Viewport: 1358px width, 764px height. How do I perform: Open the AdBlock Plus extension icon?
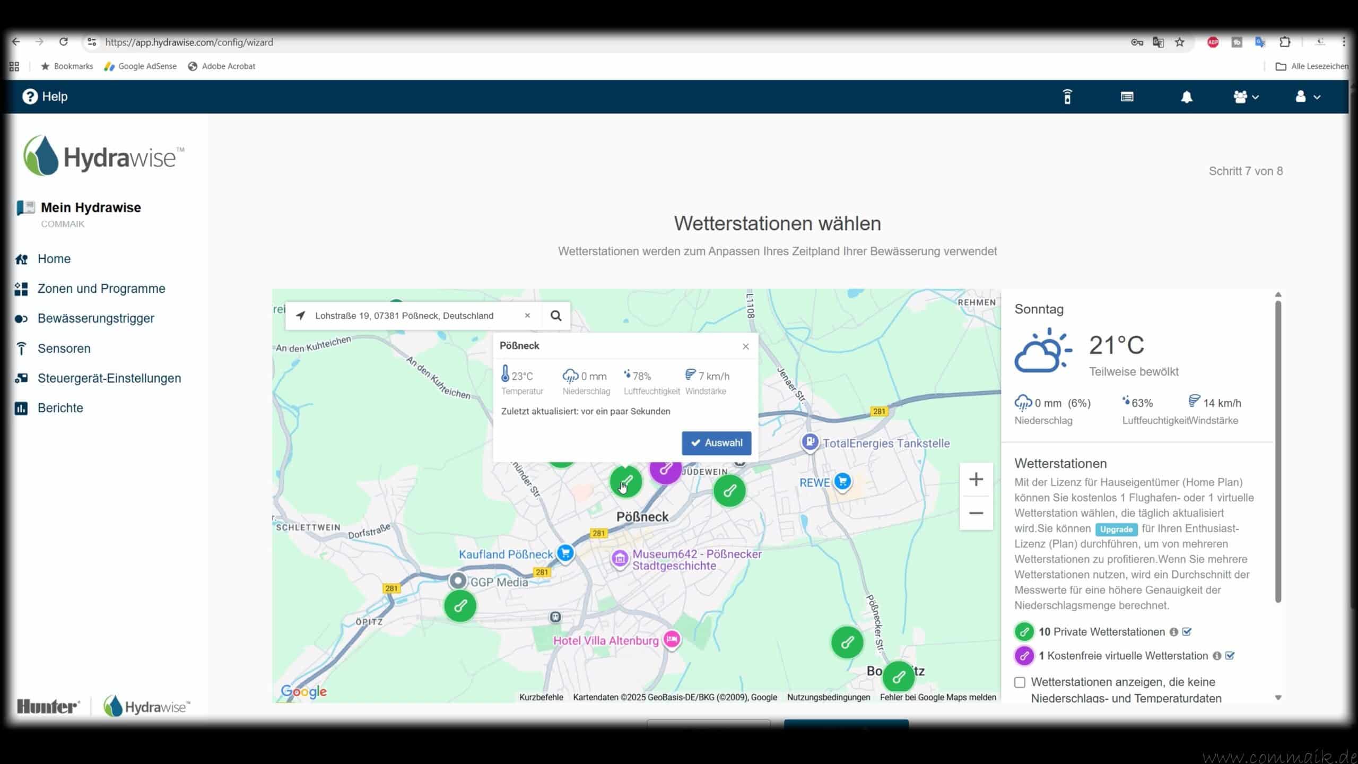pyautogui.click(x=1213, y=42)
